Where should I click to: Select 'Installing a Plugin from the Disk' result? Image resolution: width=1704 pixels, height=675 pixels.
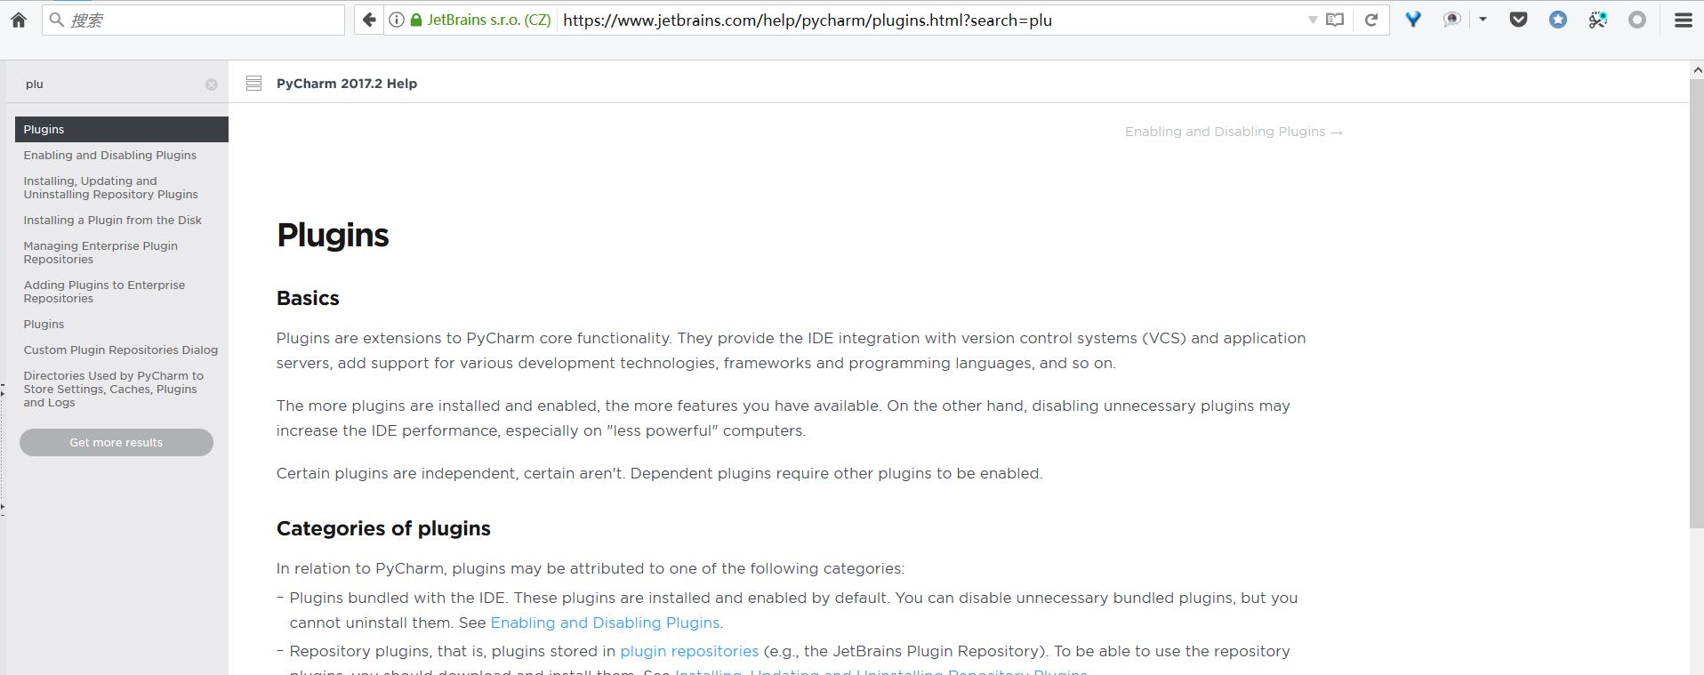click(x=113, y=221)
